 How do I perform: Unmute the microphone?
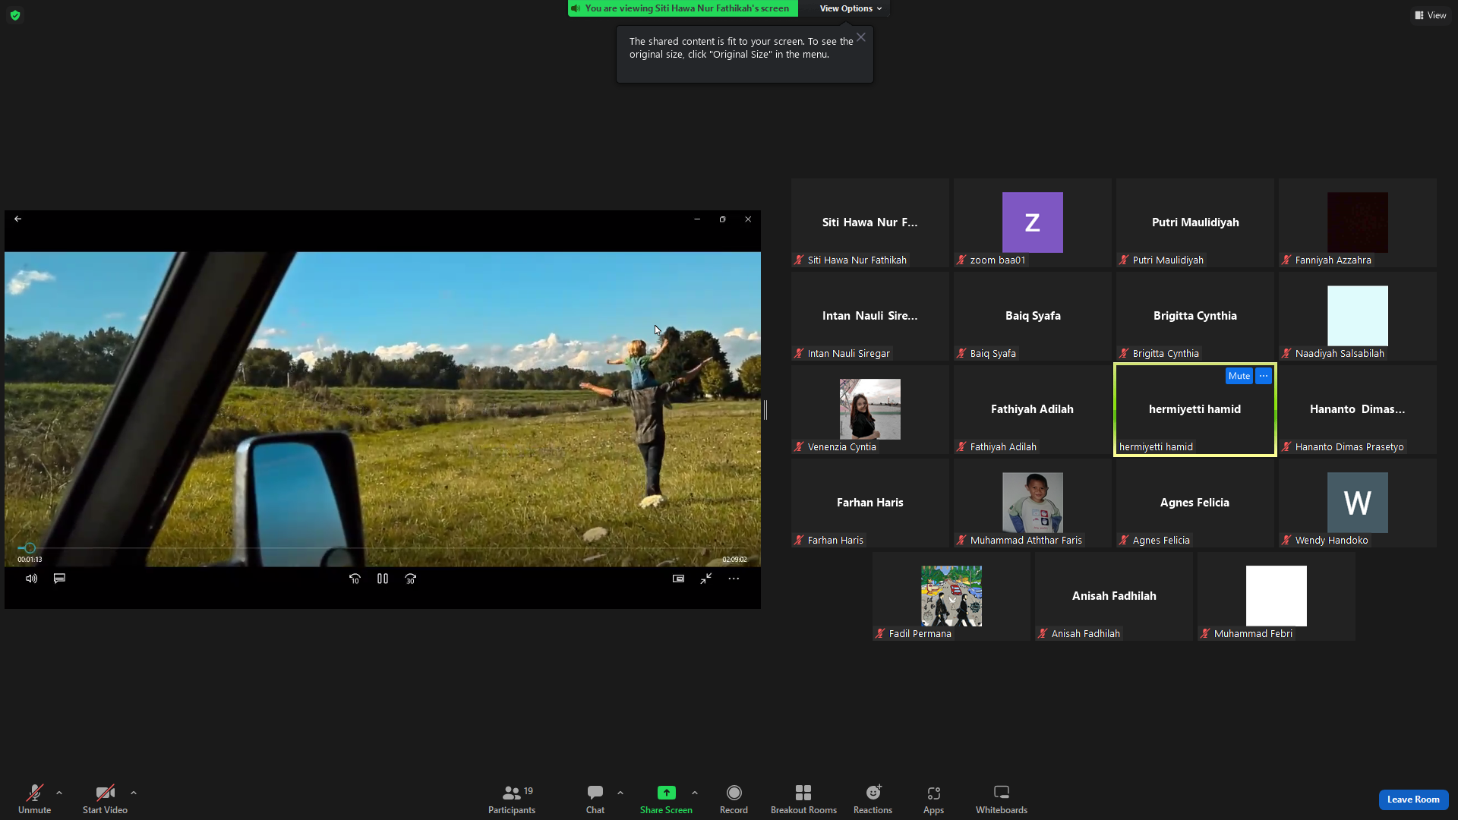click(x=34, y=799)
